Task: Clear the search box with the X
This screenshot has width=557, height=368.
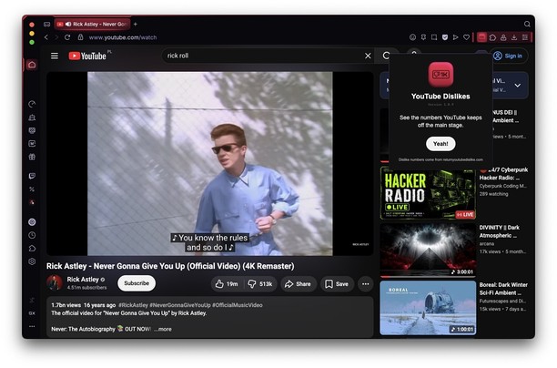Action: click(x=368, y=56)
